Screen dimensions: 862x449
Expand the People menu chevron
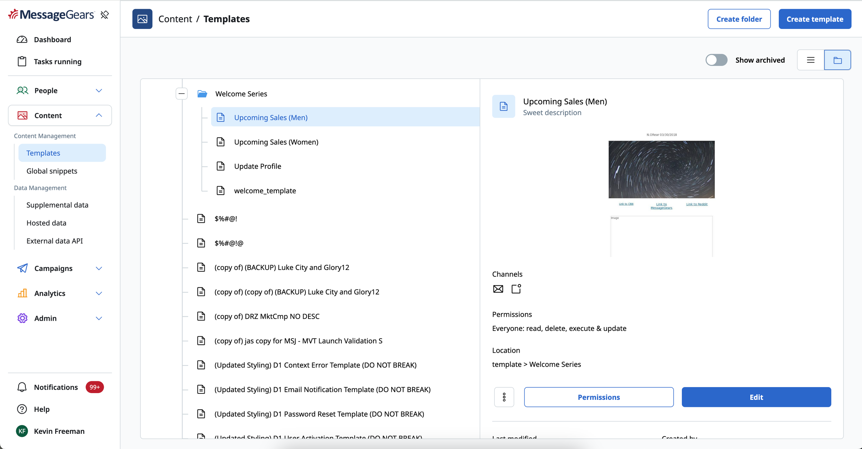(x=99, y=91)
